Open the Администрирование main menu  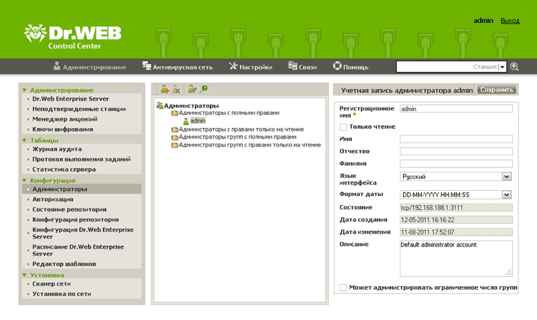coord(90,67)
